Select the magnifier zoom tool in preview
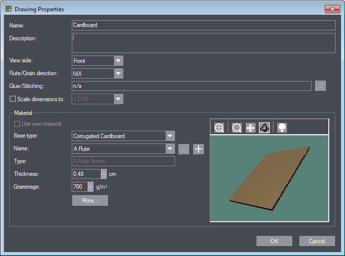The width and height of the screenshot is (345, 256). (x=237, y=128)
